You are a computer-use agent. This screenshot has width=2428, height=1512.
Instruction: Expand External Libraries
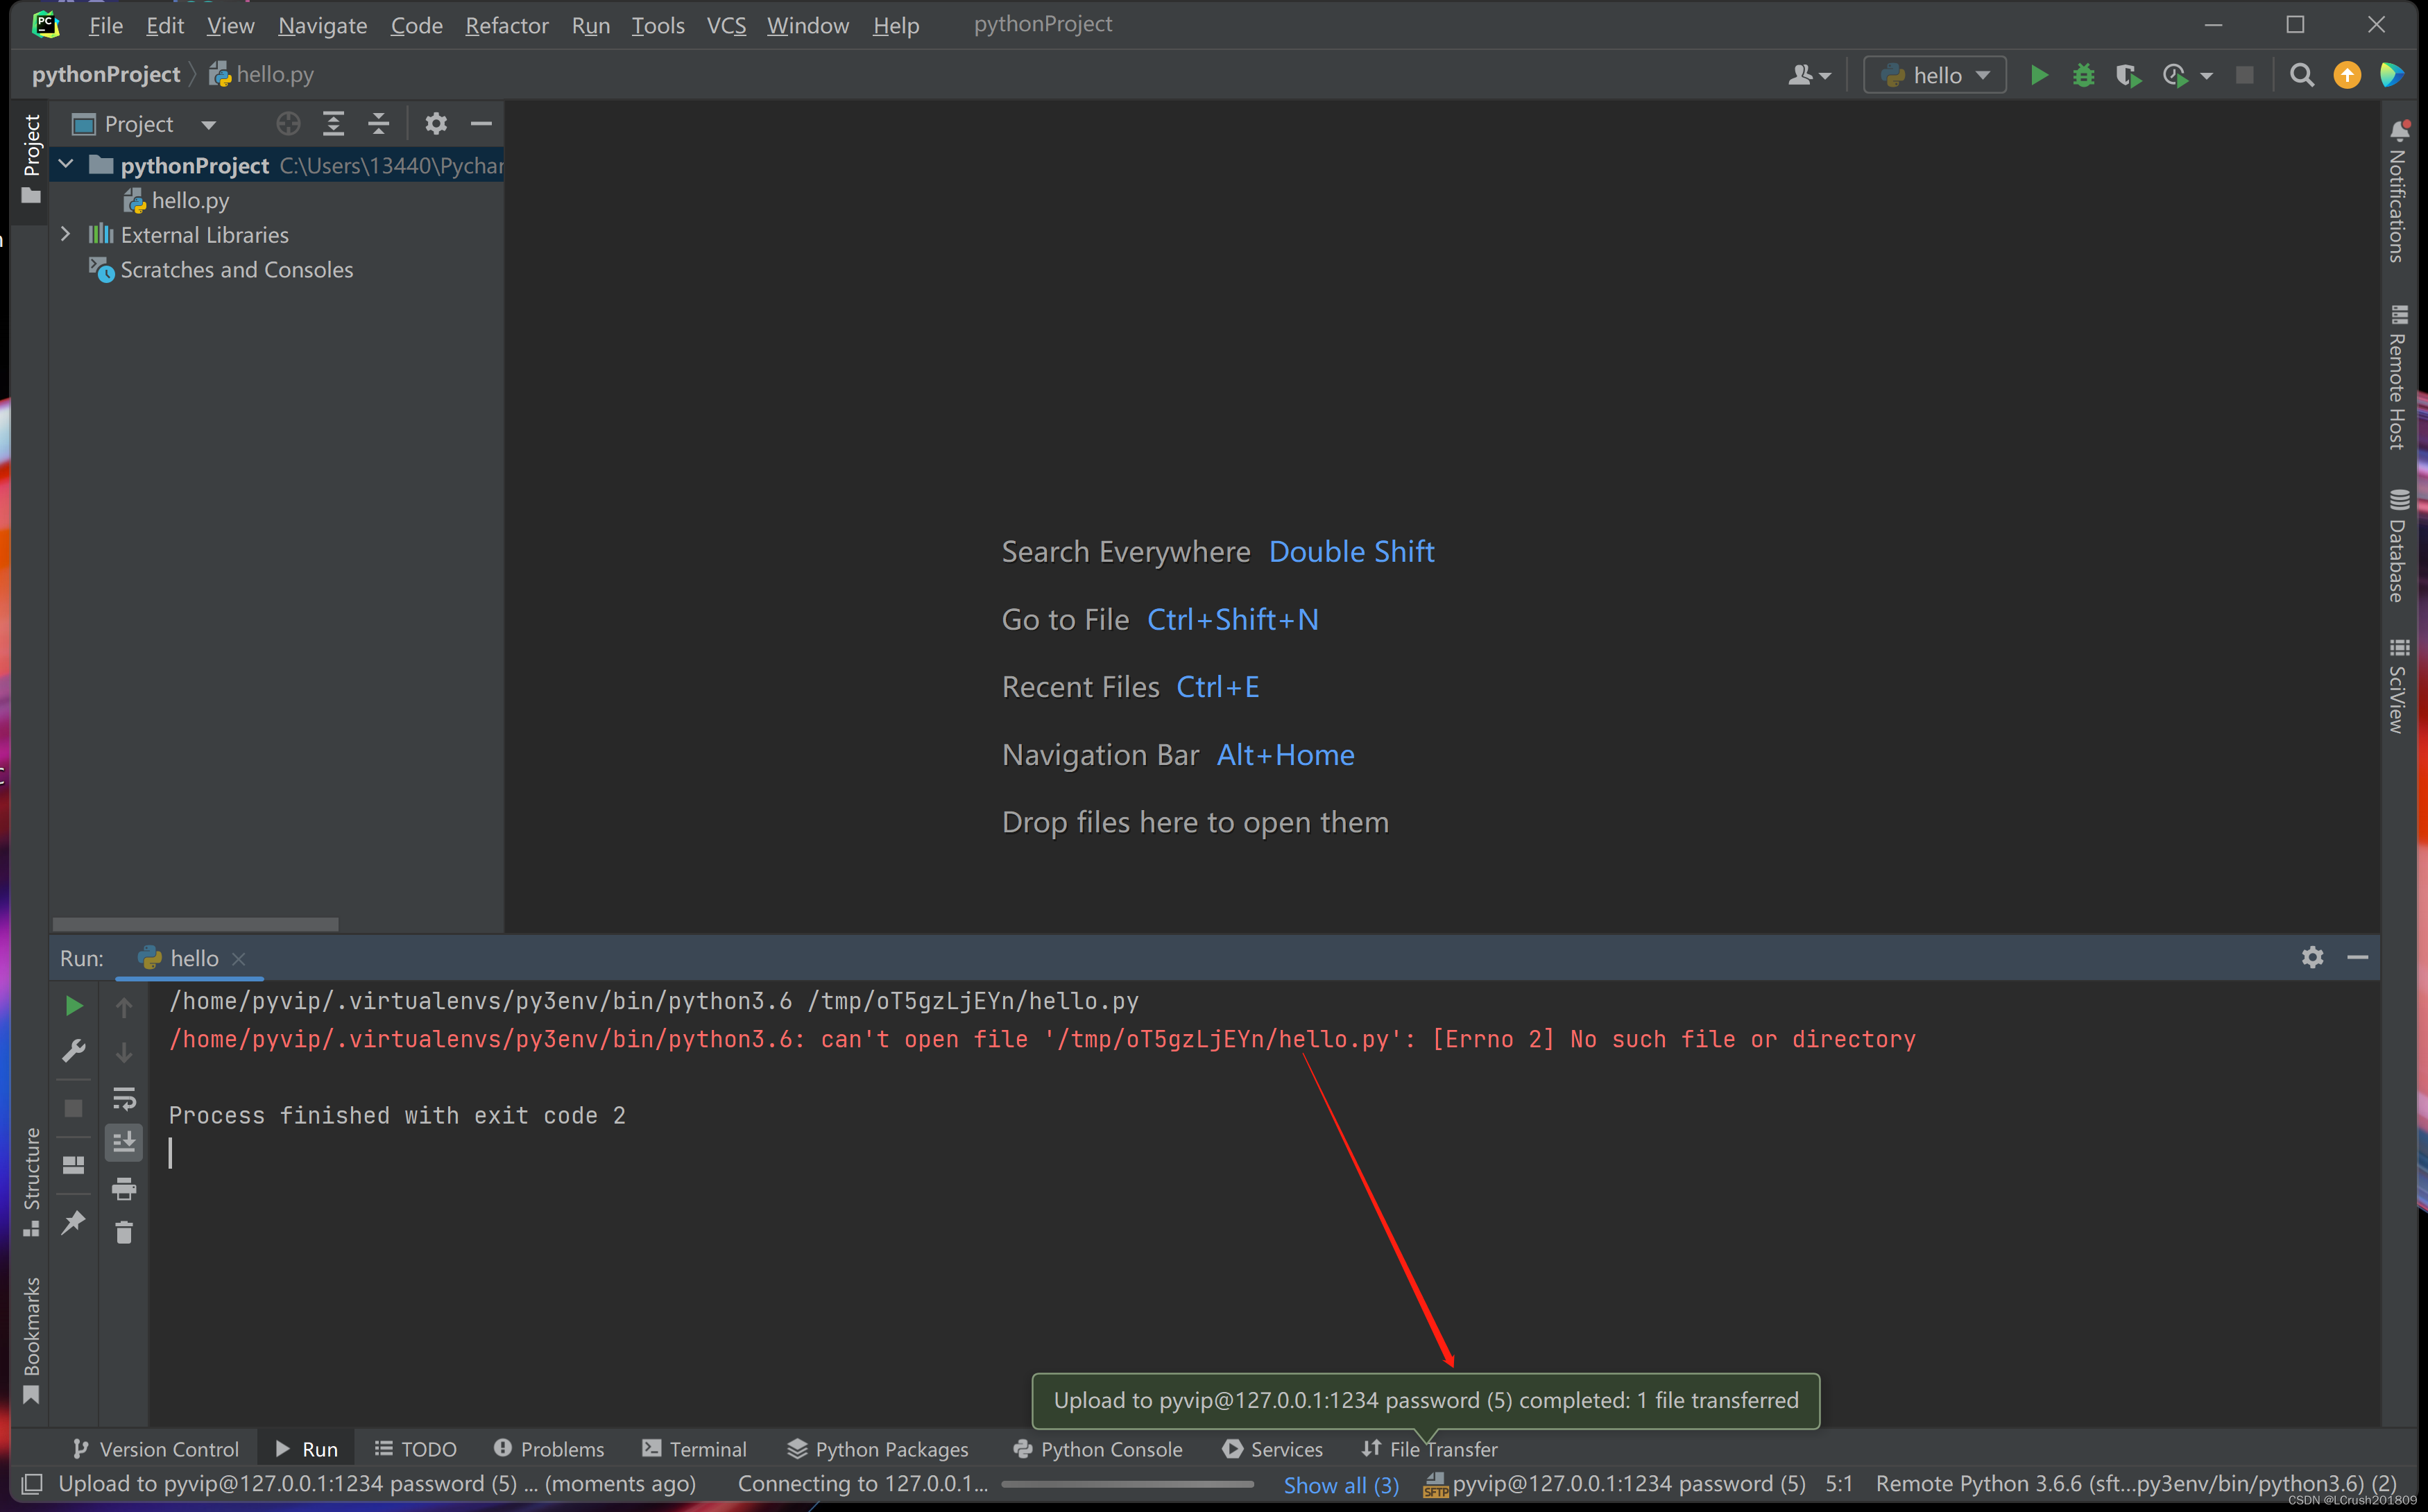(x=65, y=234)
